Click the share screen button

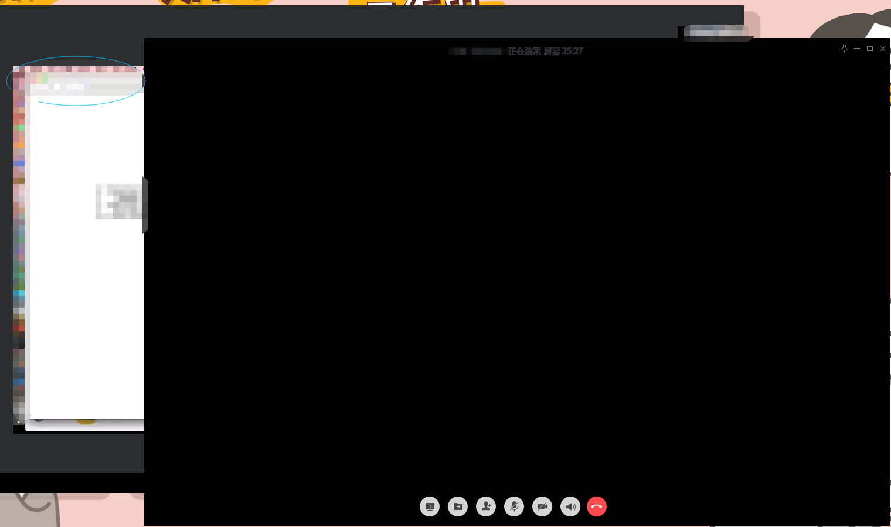430,506
